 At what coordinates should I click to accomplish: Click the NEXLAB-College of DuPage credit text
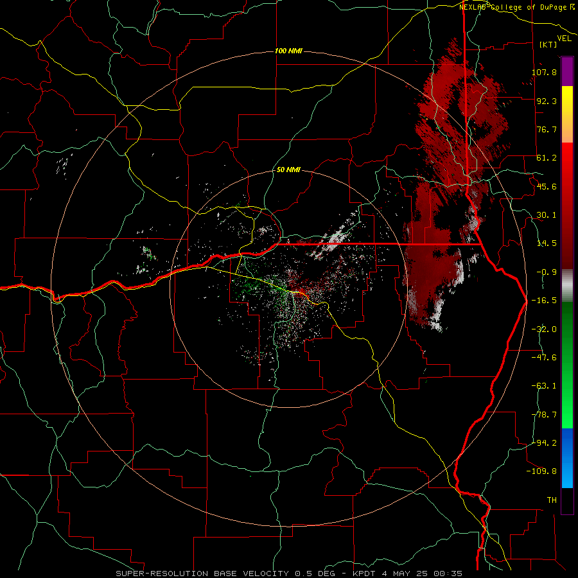516,7
